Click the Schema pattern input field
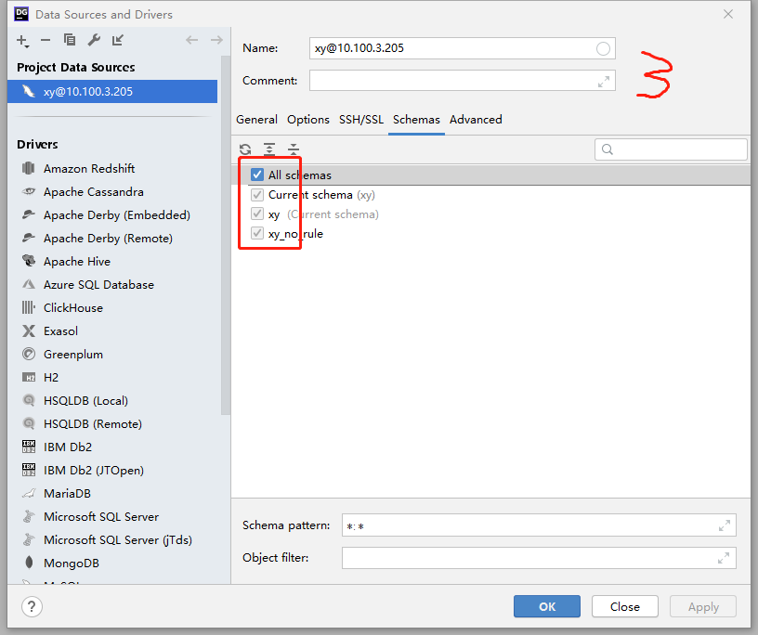Image resolution: width=758 pixels, height=635 pixels. 539,525
